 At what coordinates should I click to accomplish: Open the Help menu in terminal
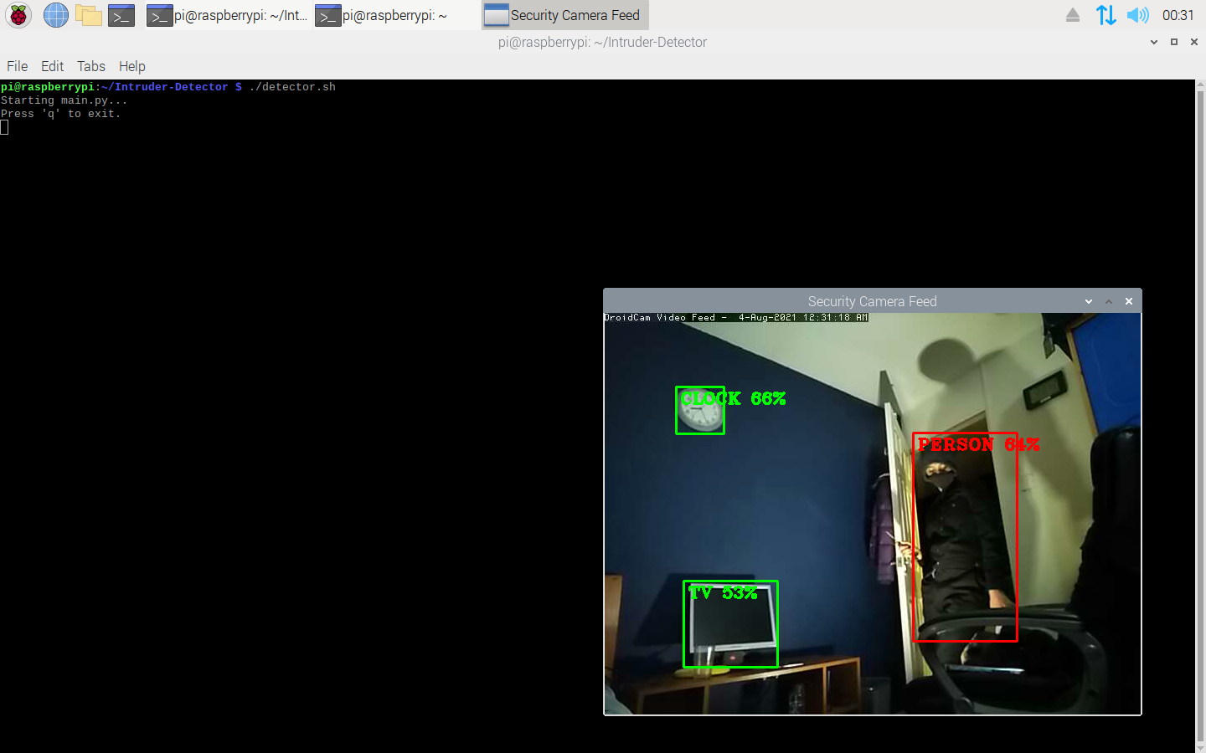click(131, 66)
